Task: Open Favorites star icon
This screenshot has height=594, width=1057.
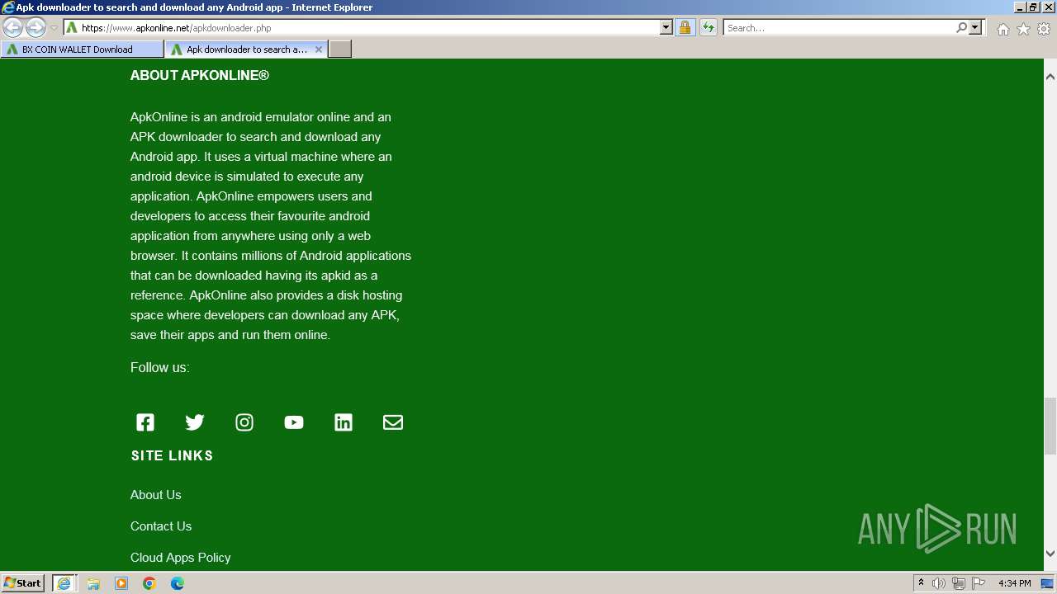Action: 1023,29
